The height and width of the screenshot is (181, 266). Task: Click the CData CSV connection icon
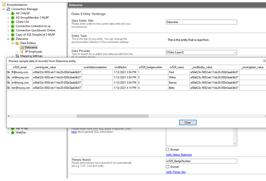[13, 22]
